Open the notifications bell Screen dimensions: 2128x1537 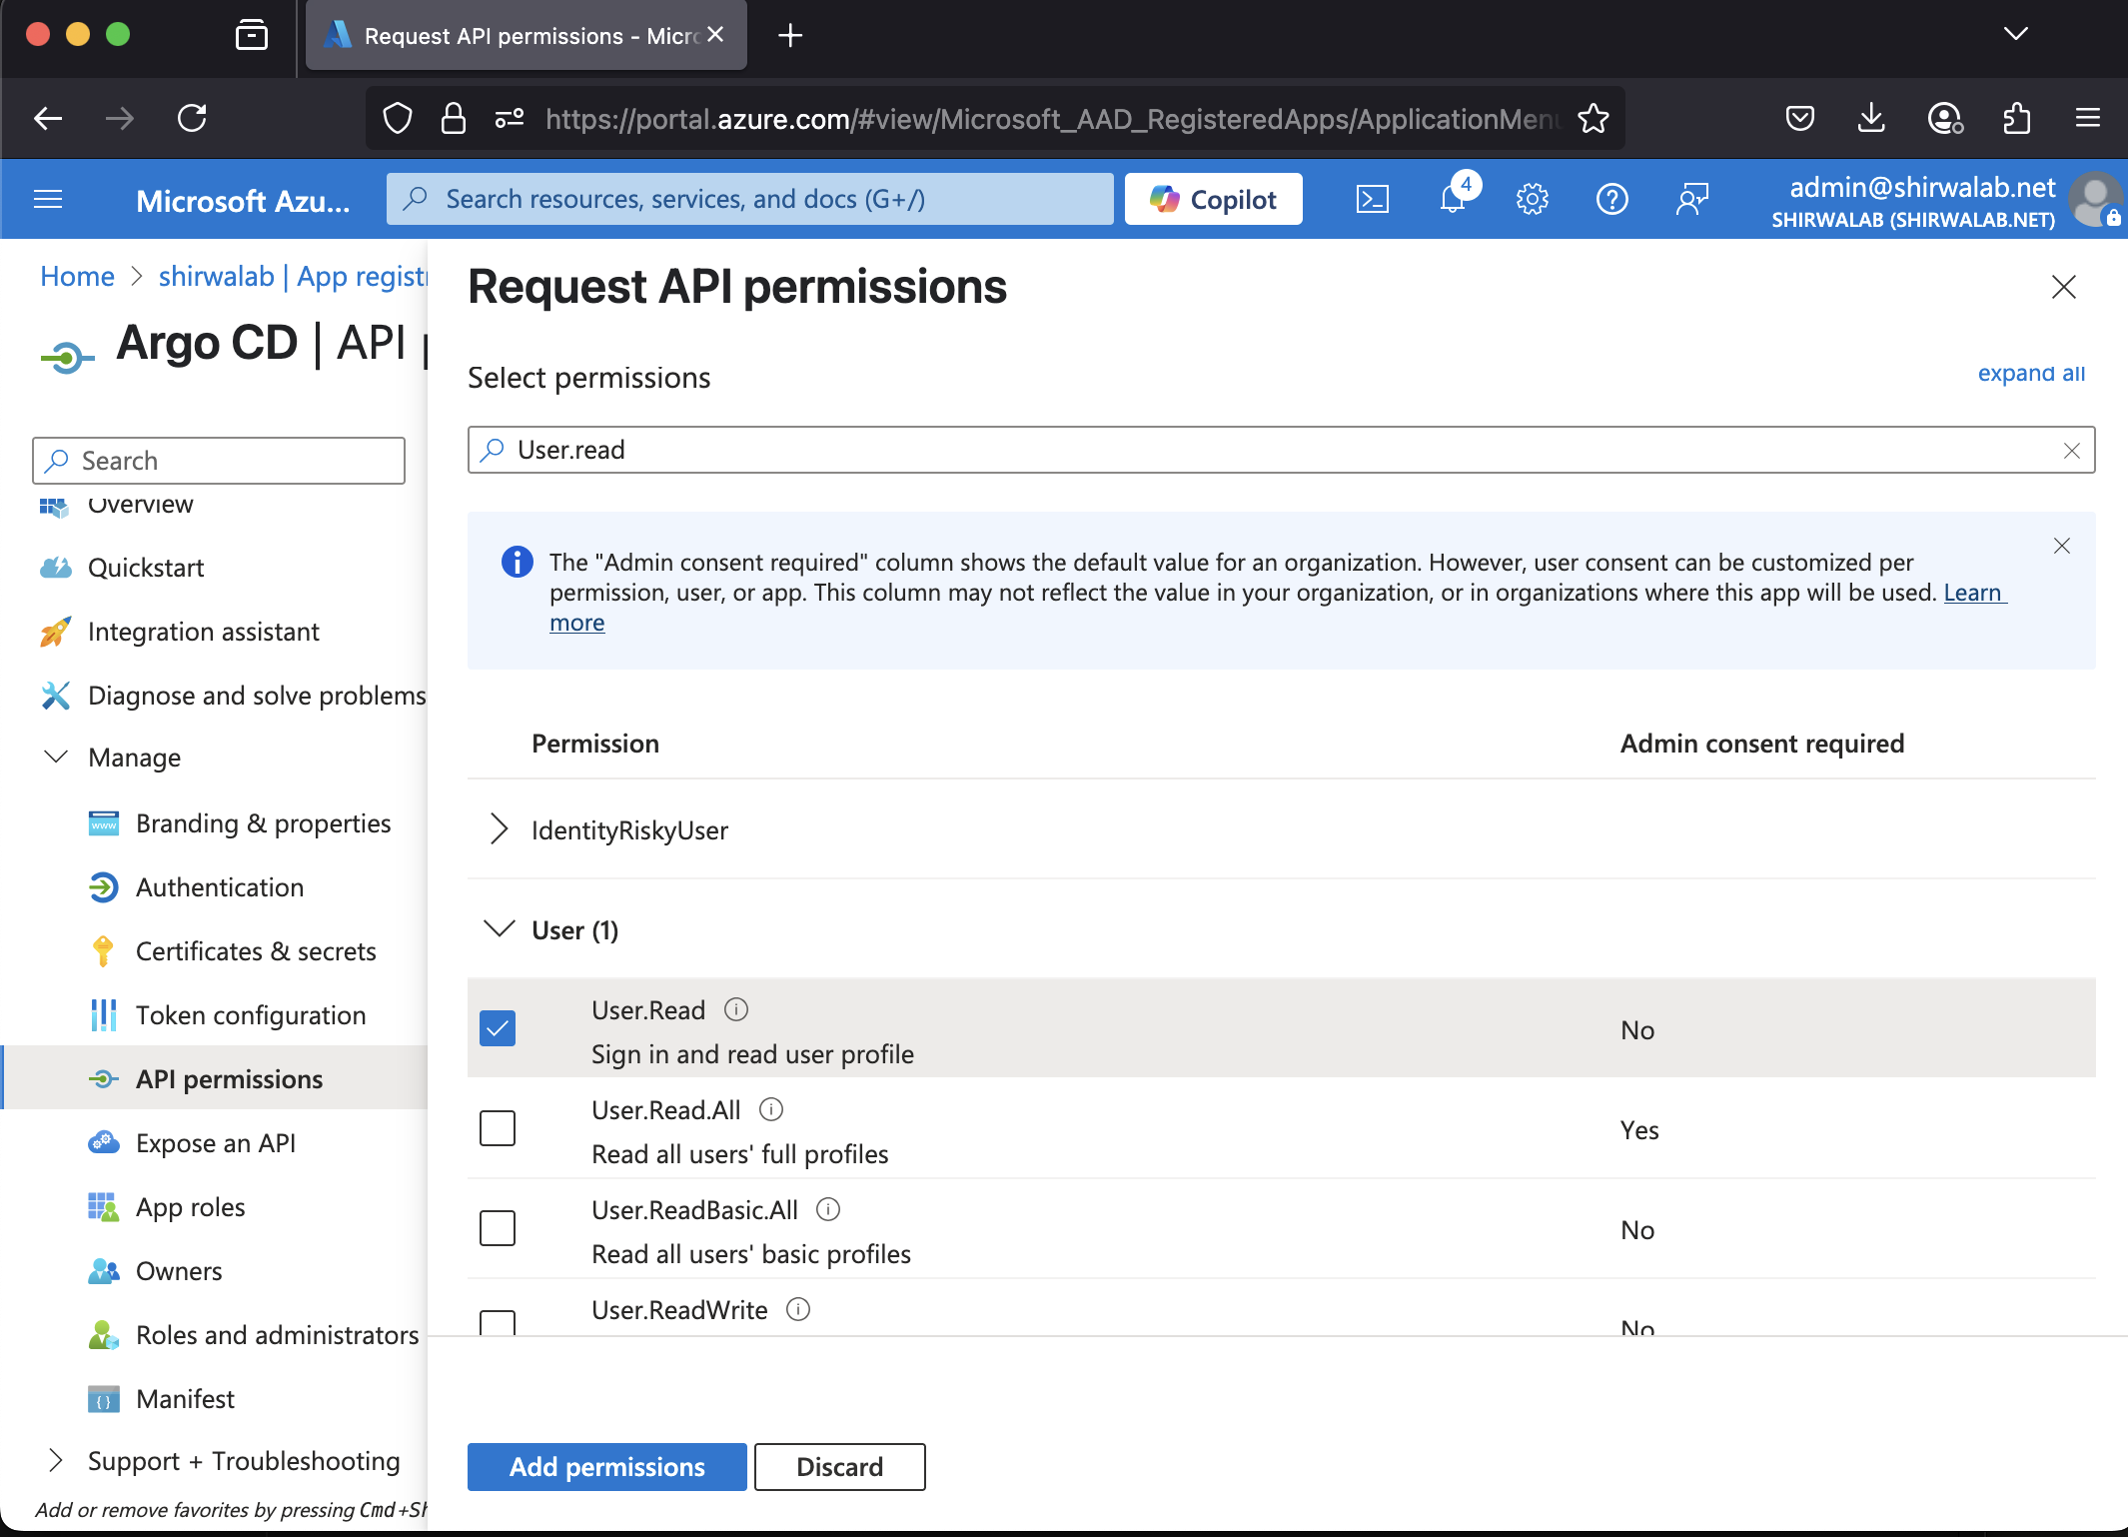pyautogui.click(x=1453, y=199)
